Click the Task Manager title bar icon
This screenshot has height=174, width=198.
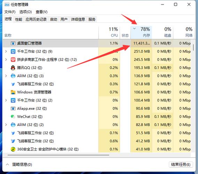pyautogui.click(x=7, y=5)
